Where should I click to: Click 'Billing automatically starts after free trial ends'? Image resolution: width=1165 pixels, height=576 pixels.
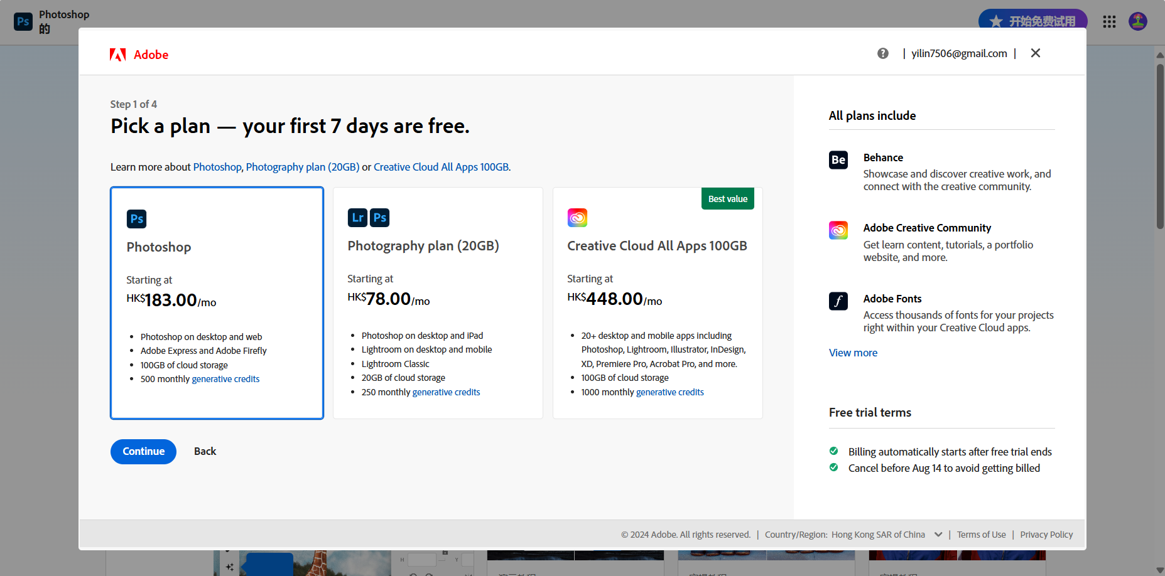(950, 452)
